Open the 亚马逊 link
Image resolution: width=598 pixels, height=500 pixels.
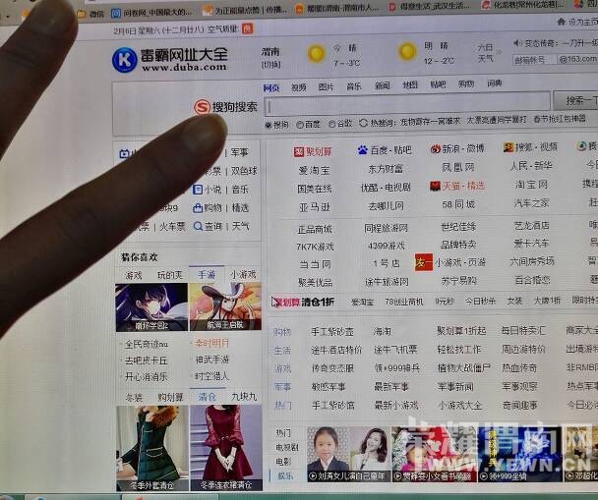315,207
